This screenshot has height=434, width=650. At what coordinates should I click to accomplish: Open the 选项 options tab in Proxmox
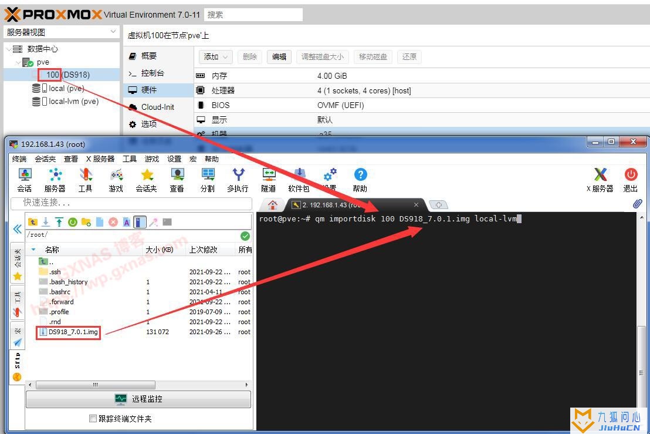tap(158, 124)
